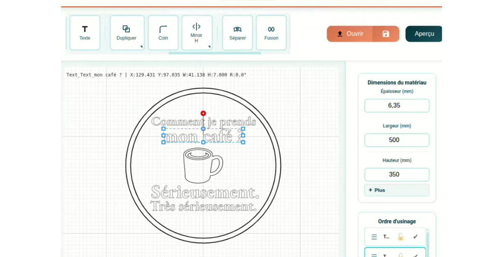This screenshot has width=491, height=257.
Task: Click the top-left handle of the selection box
Action: (x=164, y=128)
